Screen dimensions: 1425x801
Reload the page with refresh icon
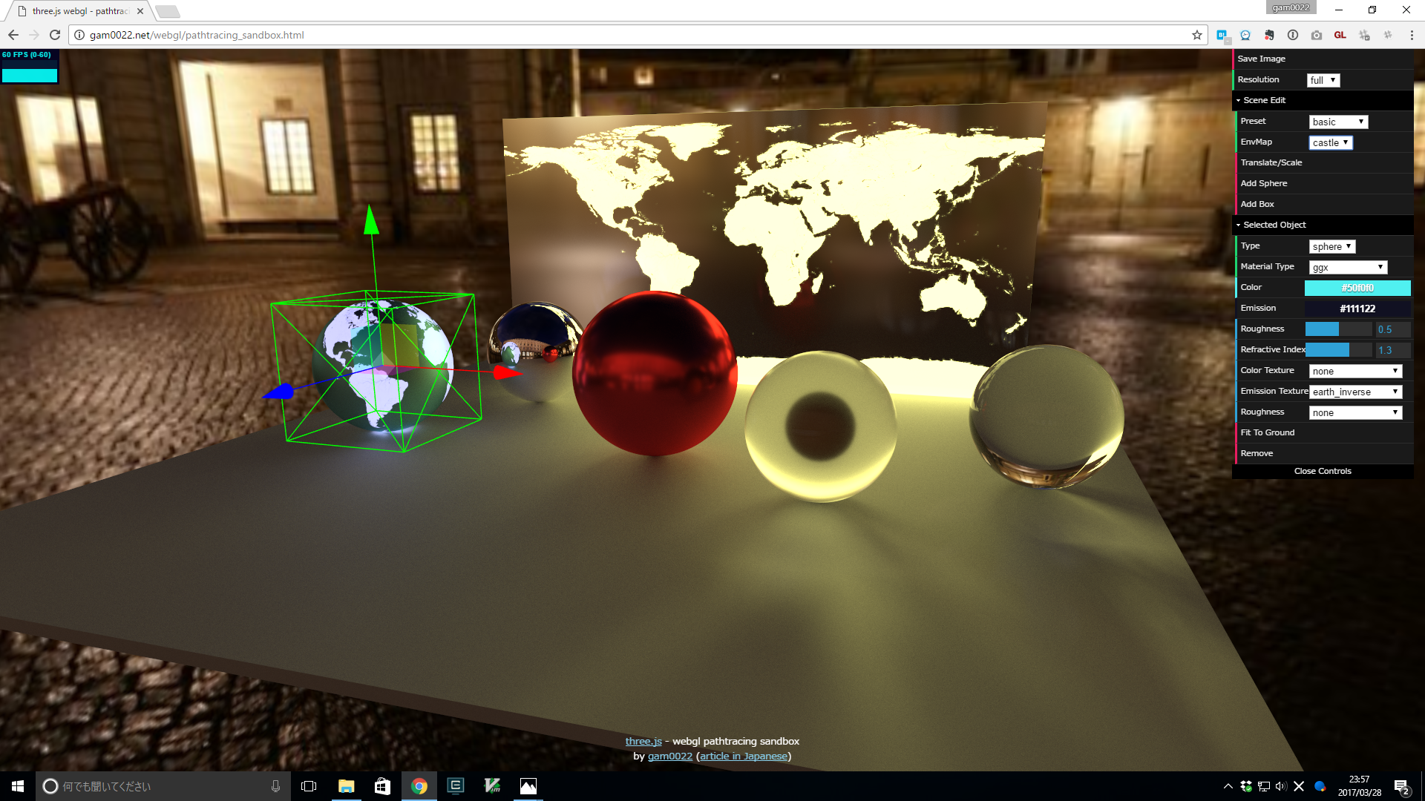pos(54,35)
